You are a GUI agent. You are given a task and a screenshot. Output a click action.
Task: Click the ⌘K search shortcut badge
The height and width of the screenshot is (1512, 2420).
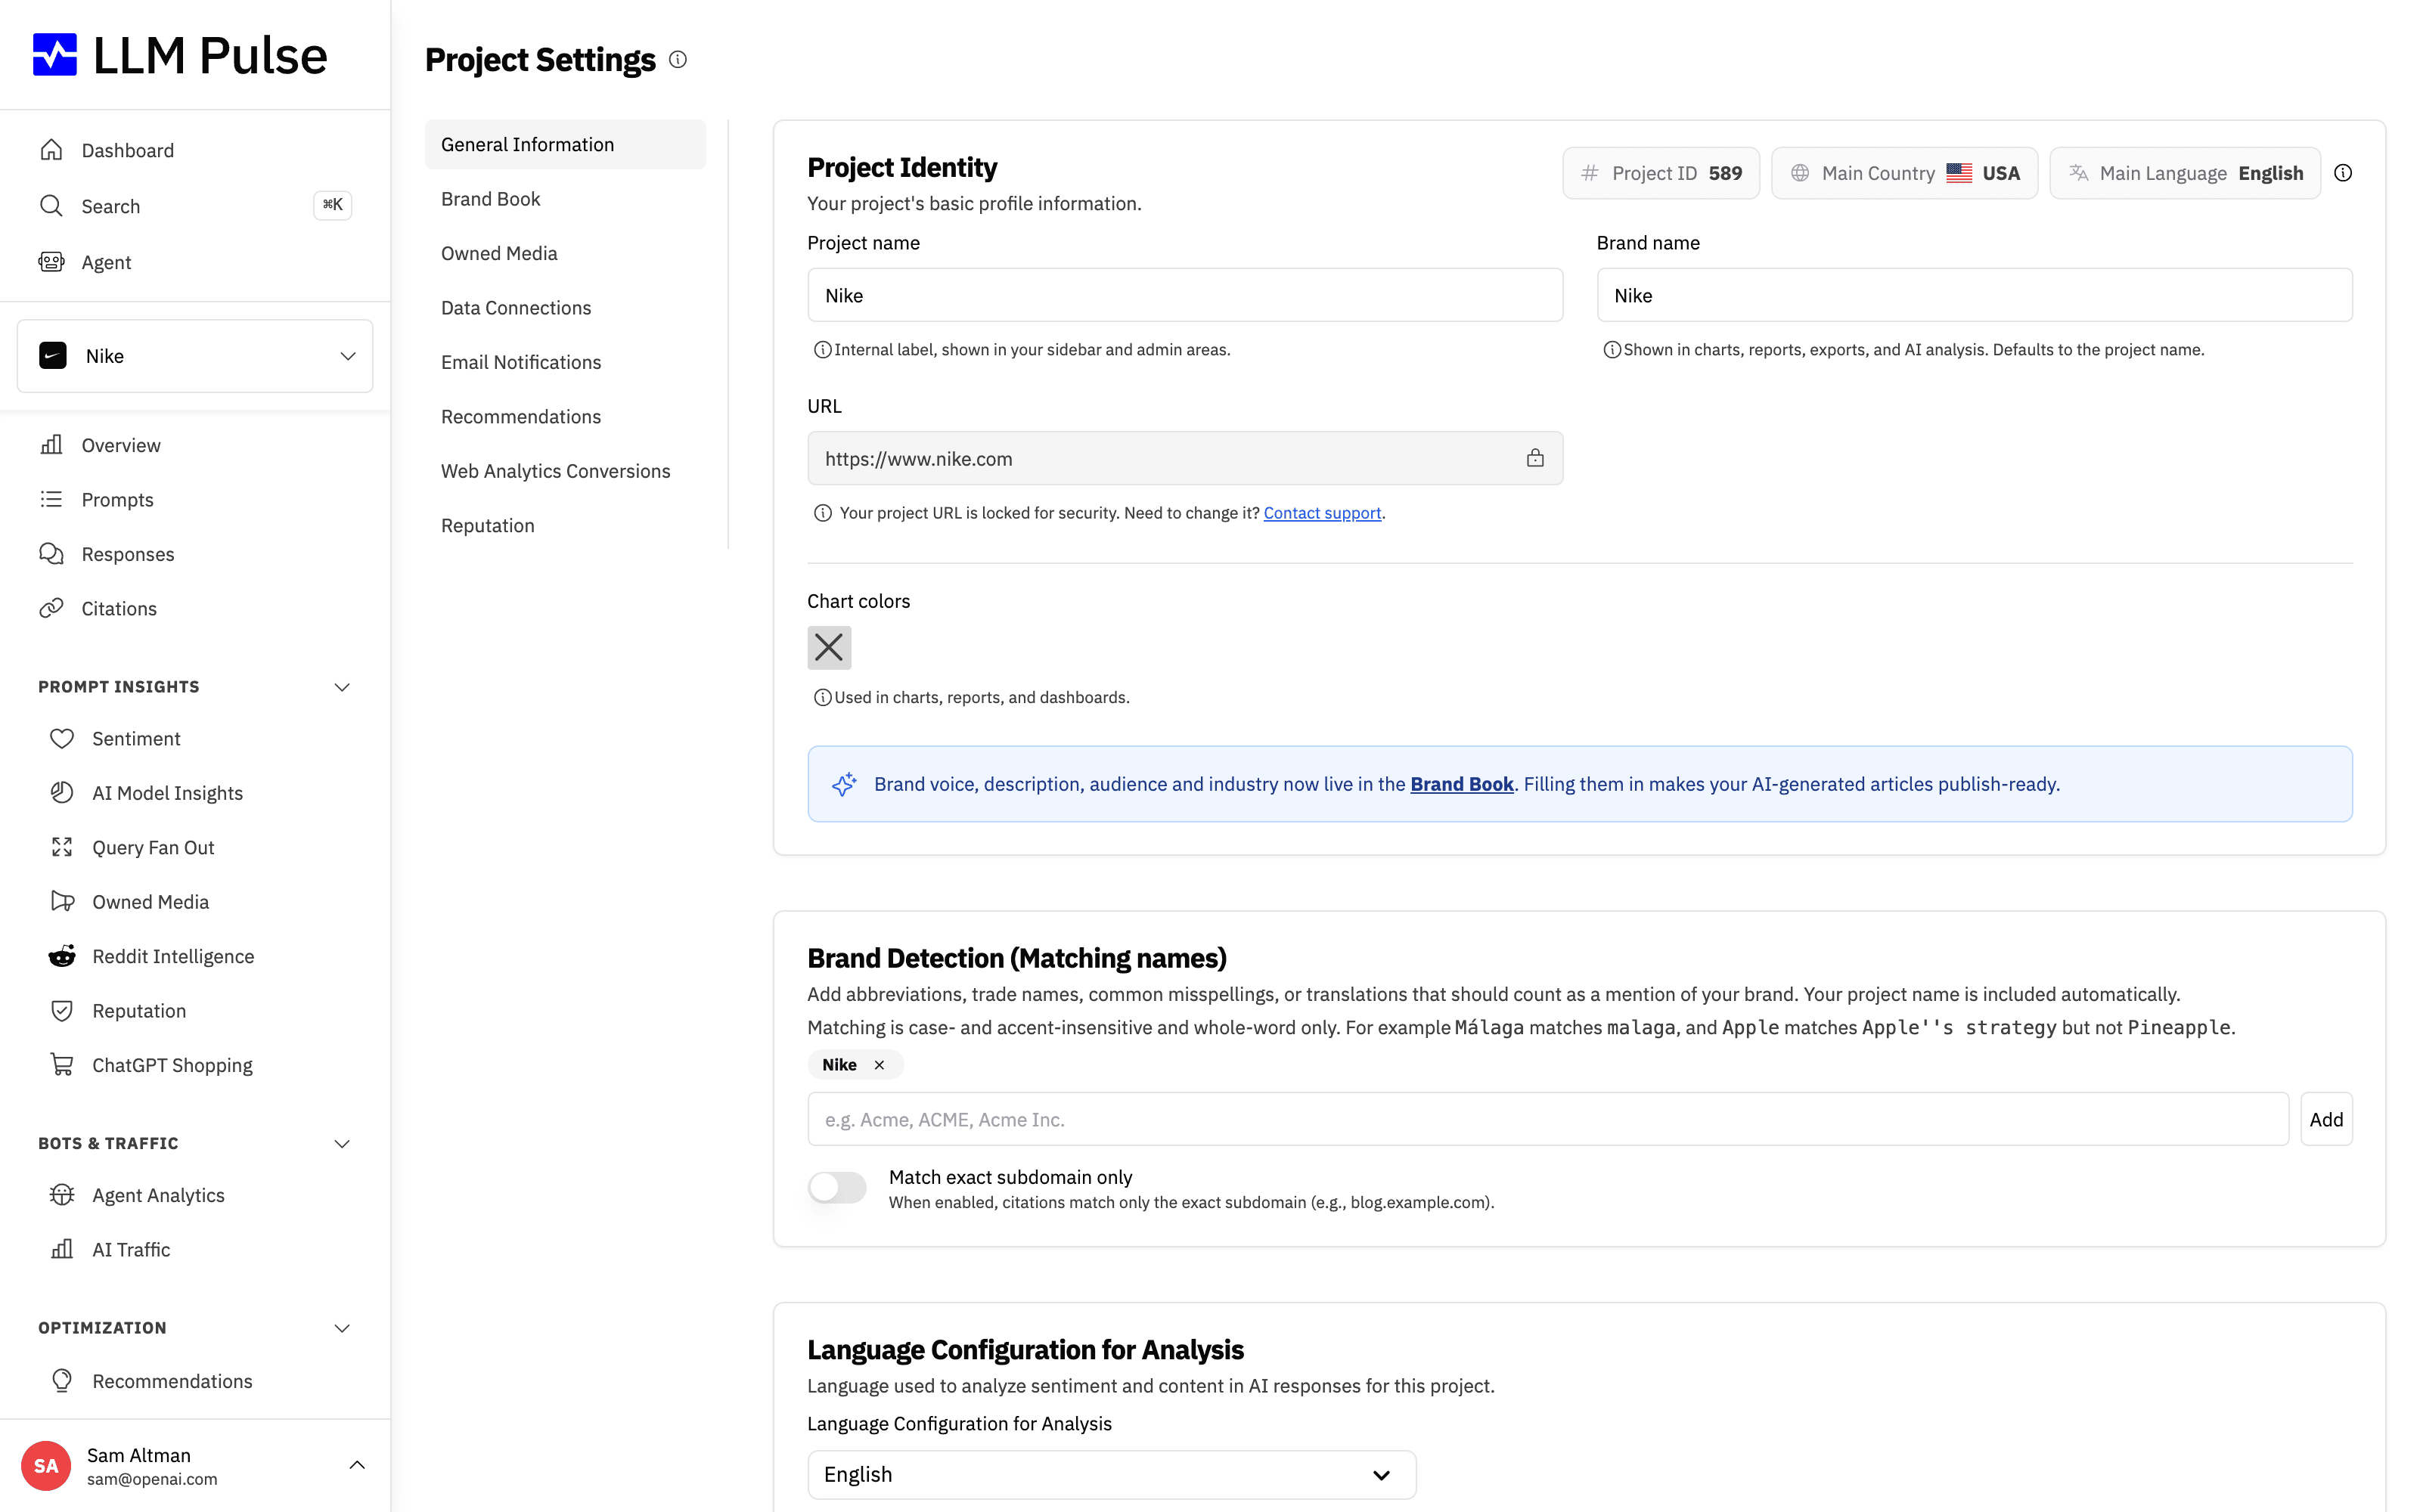coord(333,205)
